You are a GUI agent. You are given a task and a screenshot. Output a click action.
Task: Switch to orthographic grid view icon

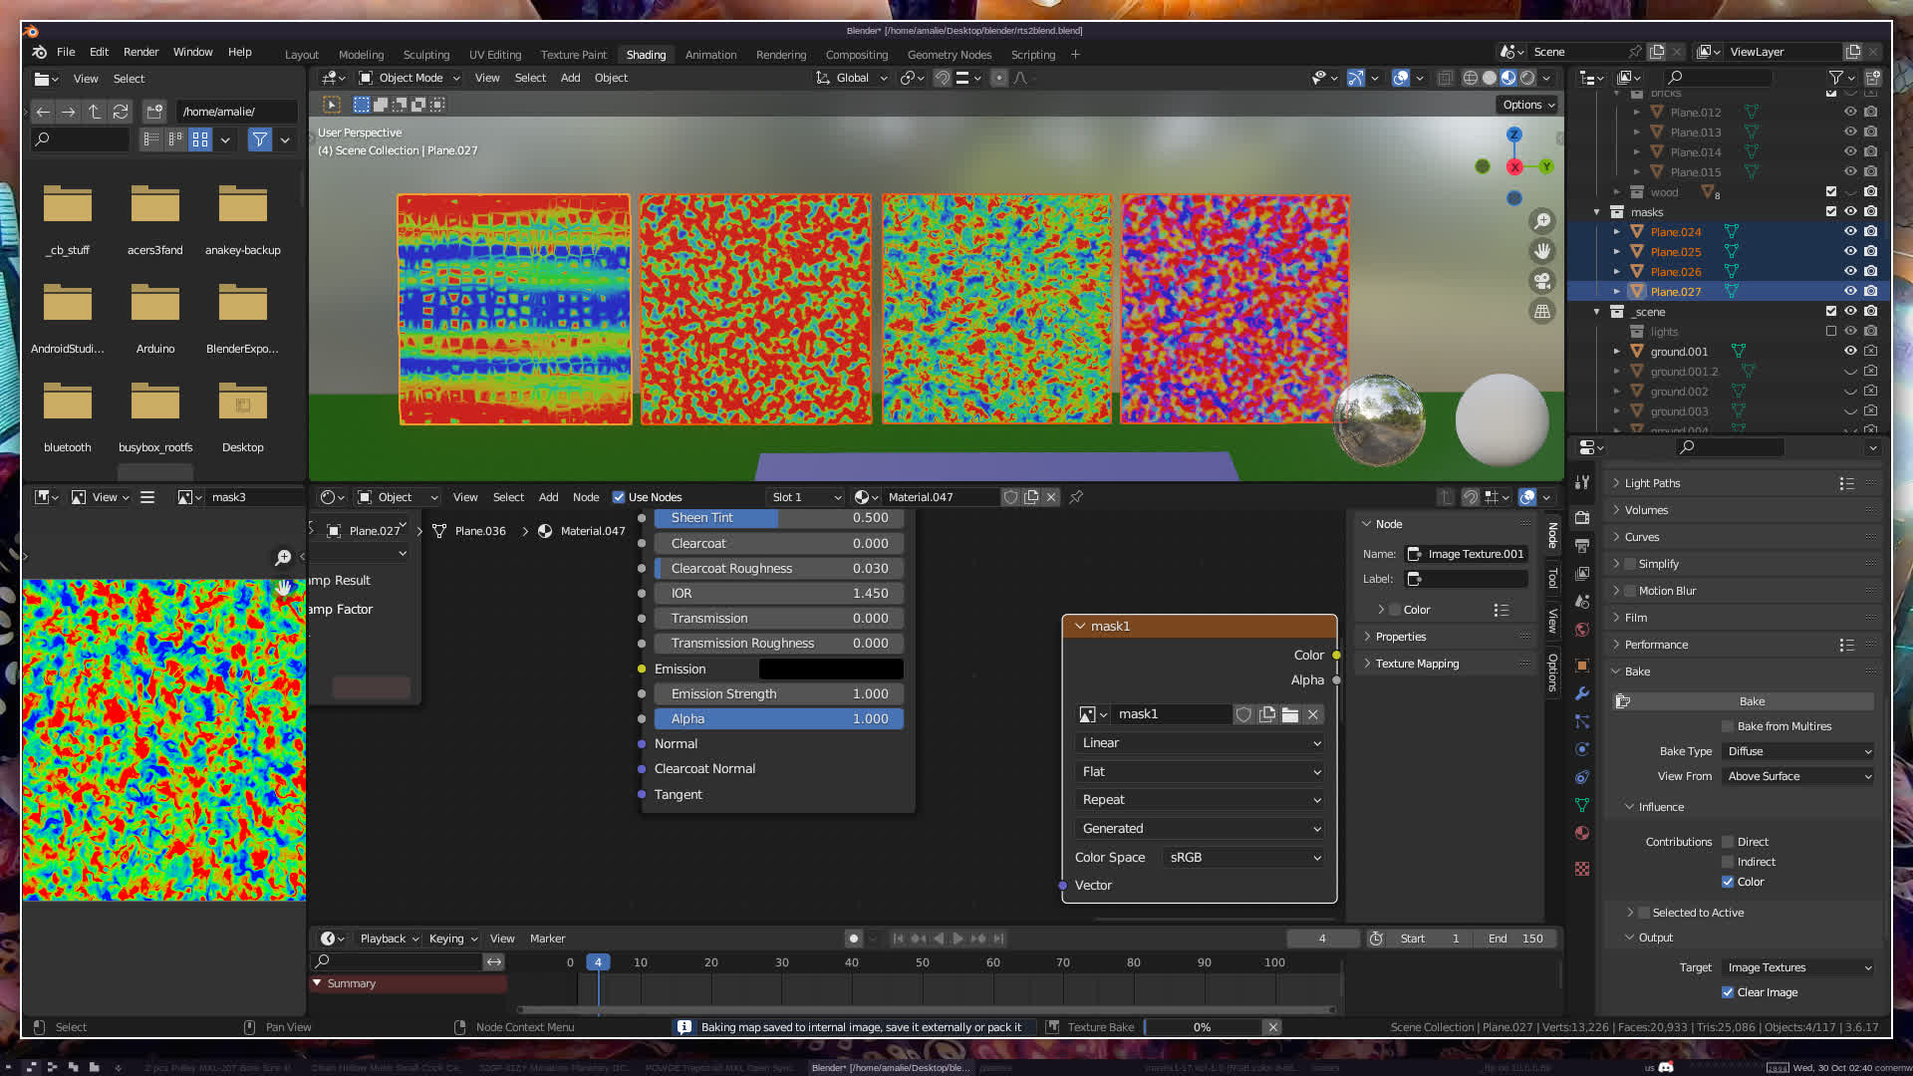pos(1542,312)
